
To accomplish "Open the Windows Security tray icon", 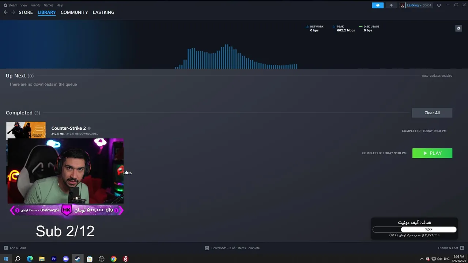I will coord(427,259).
